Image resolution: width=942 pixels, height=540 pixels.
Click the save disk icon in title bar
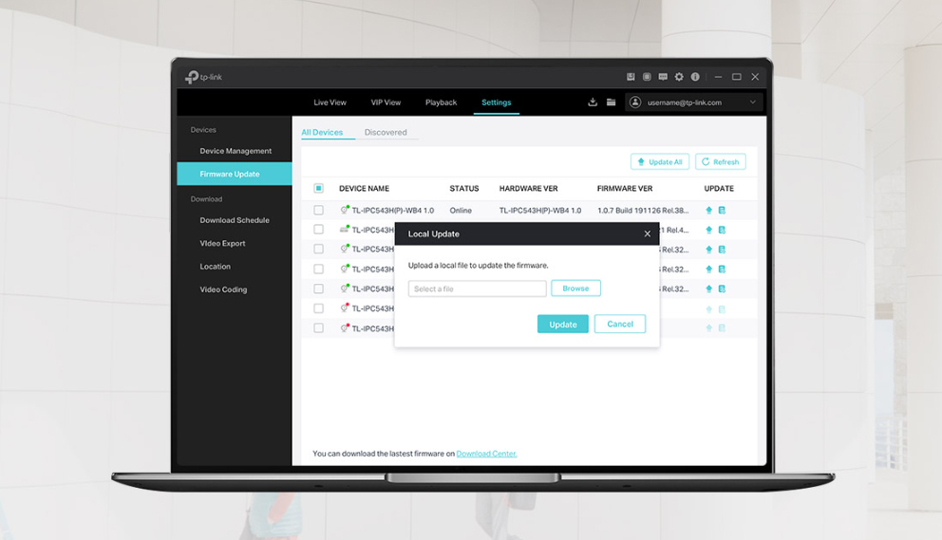631,77
